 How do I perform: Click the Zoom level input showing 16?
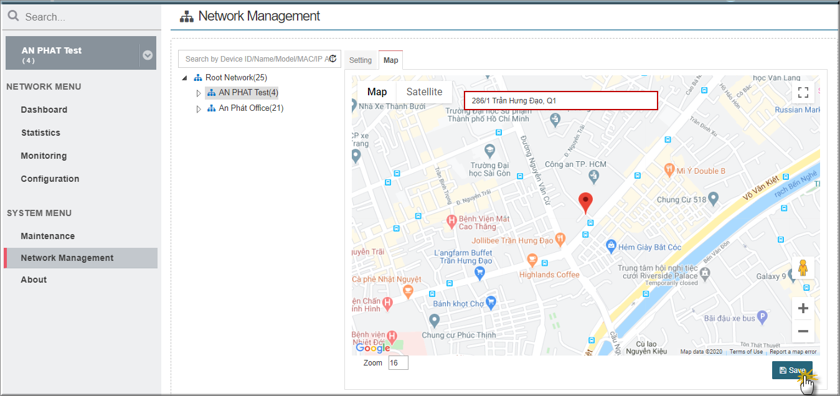click(x=398, y=362)
